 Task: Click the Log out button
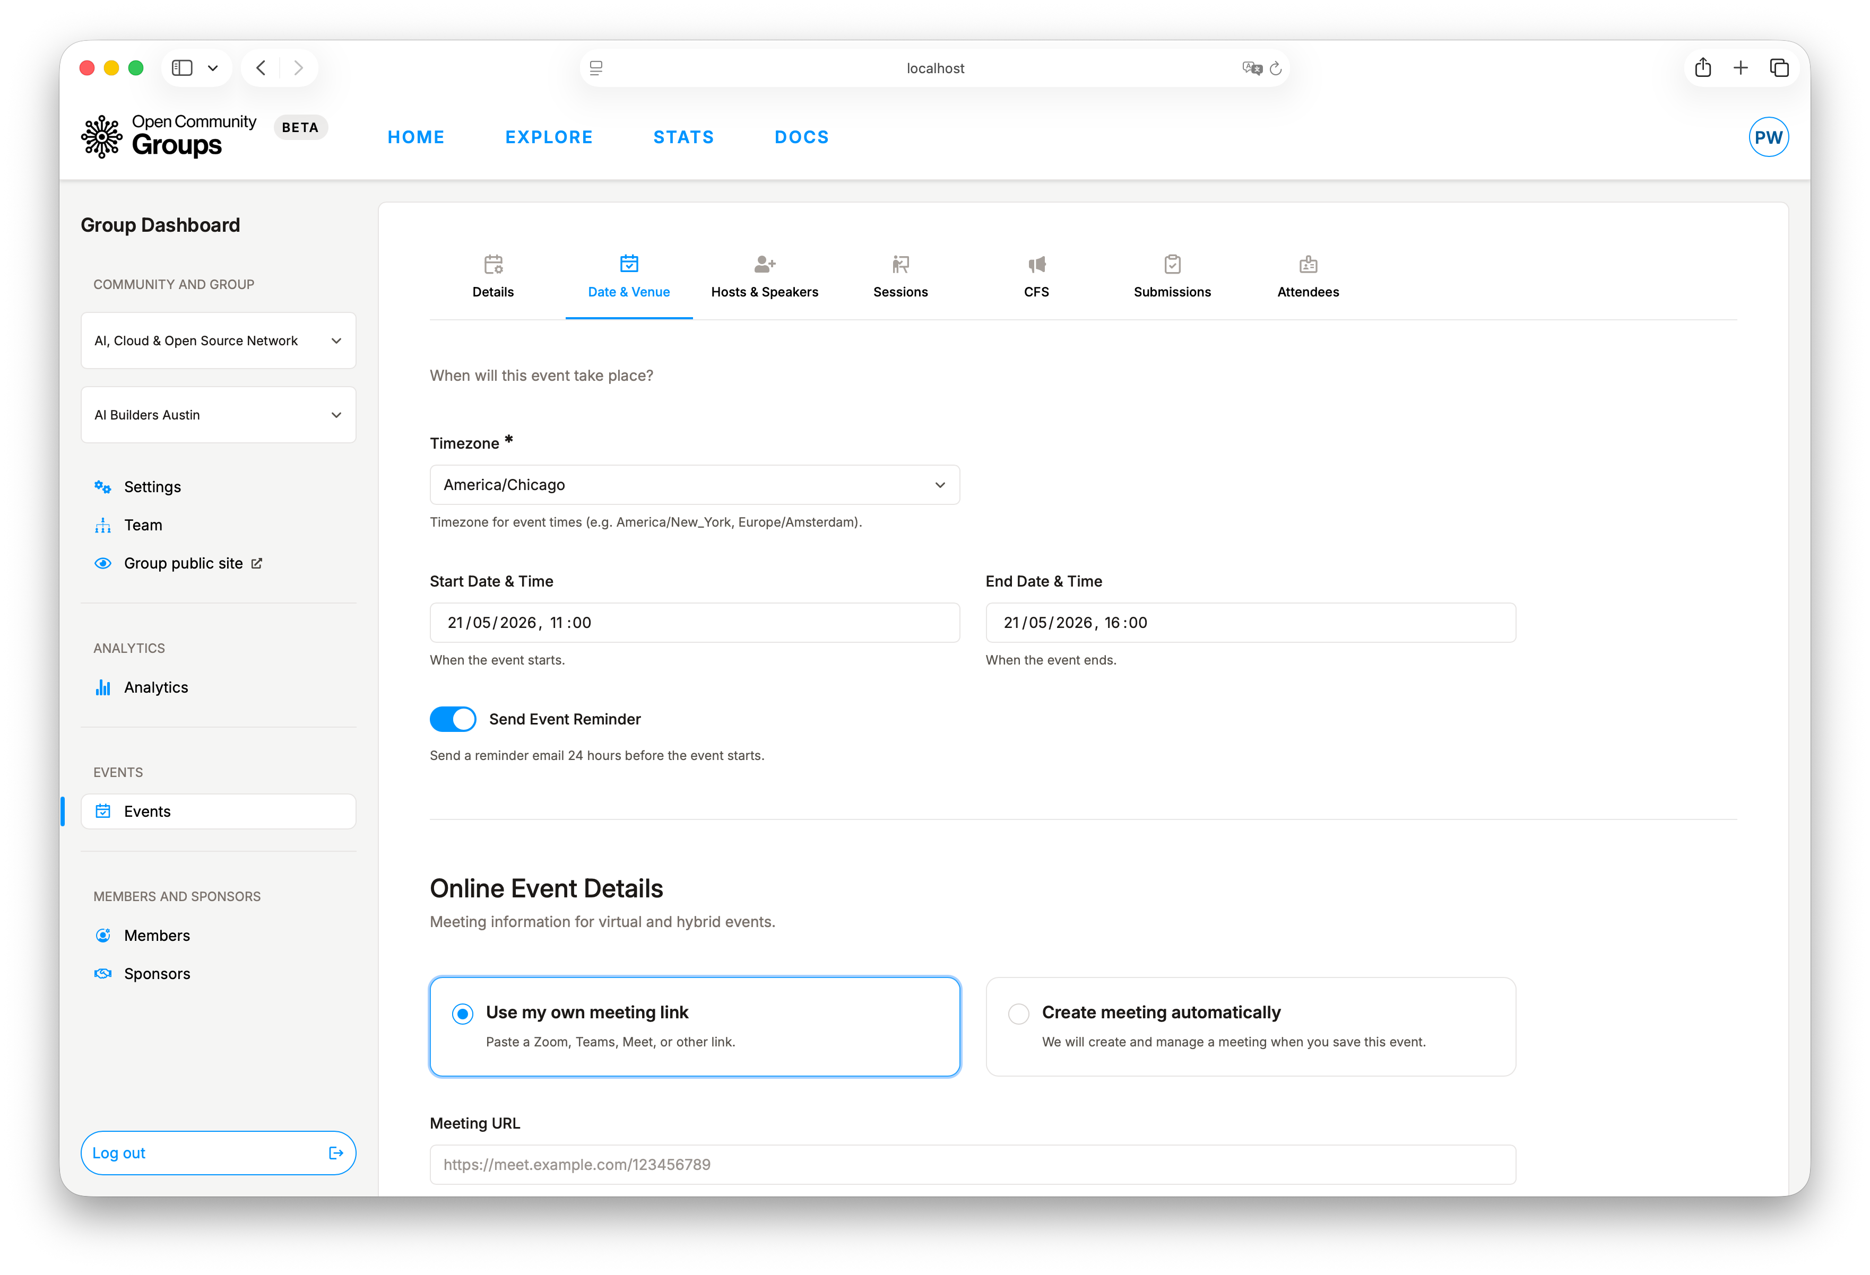[x=218, y=1152]
